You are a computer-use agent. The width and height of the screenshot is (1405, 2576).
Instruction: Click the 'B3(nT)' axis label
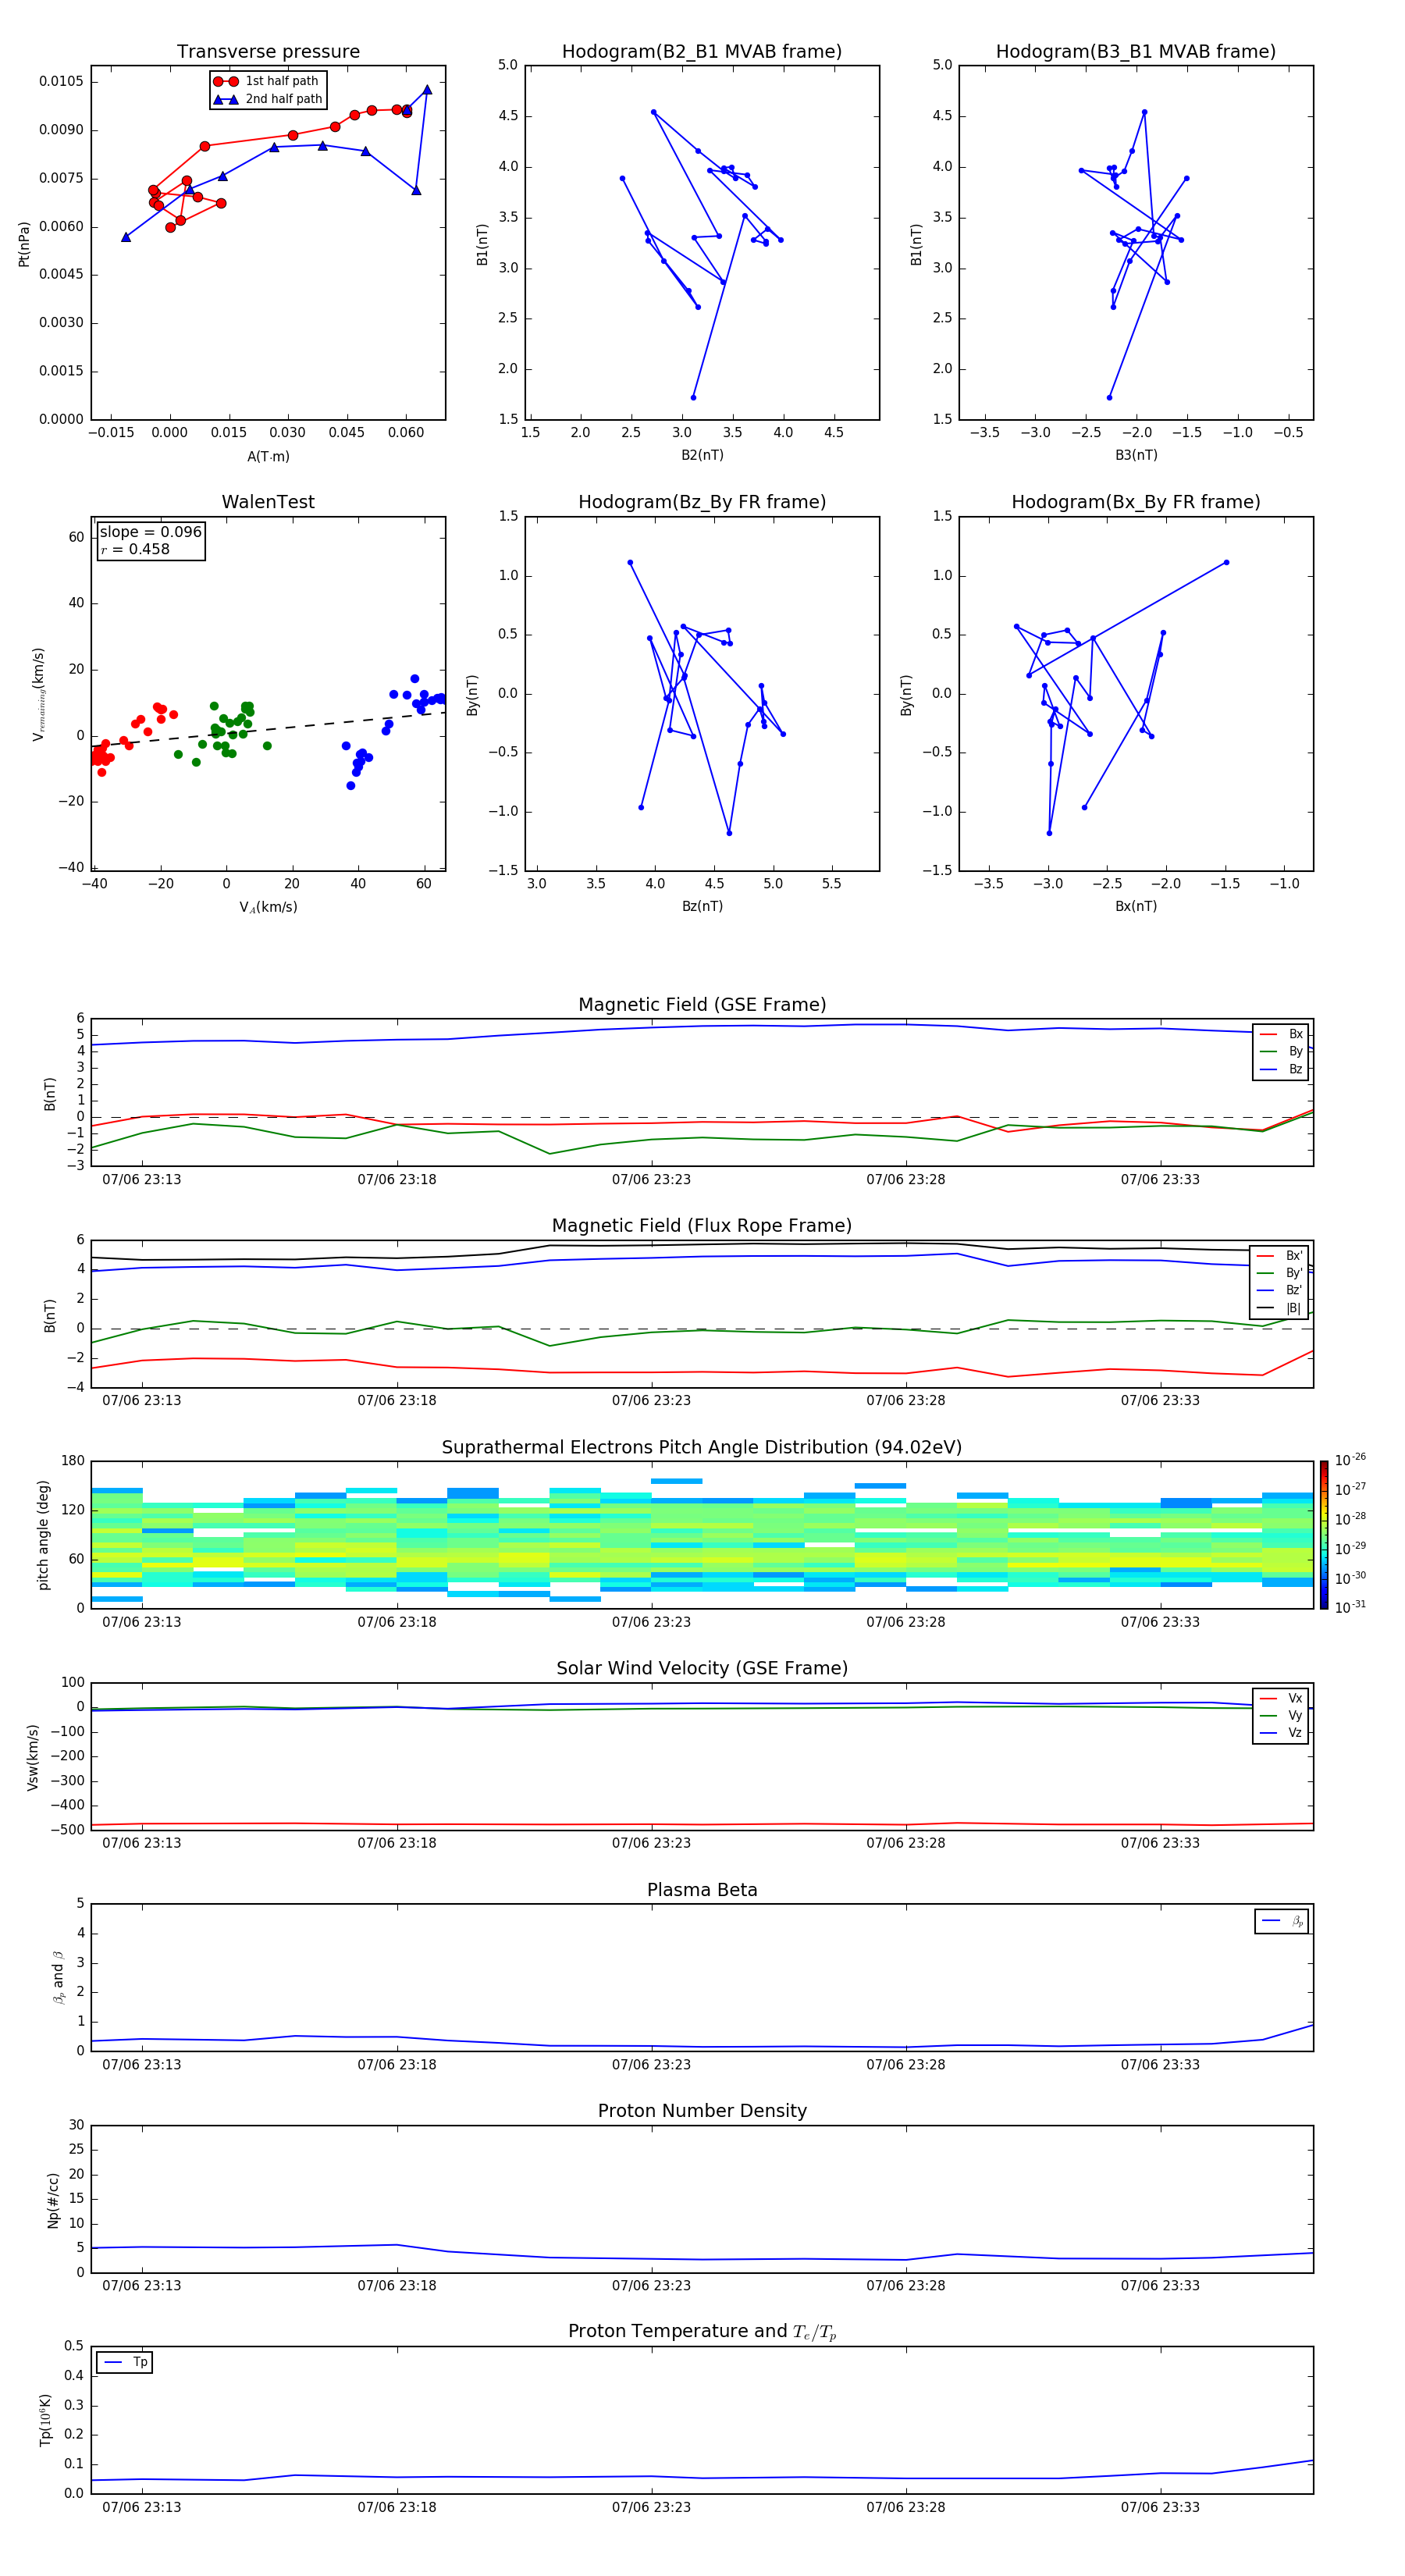coord(1136,455)
